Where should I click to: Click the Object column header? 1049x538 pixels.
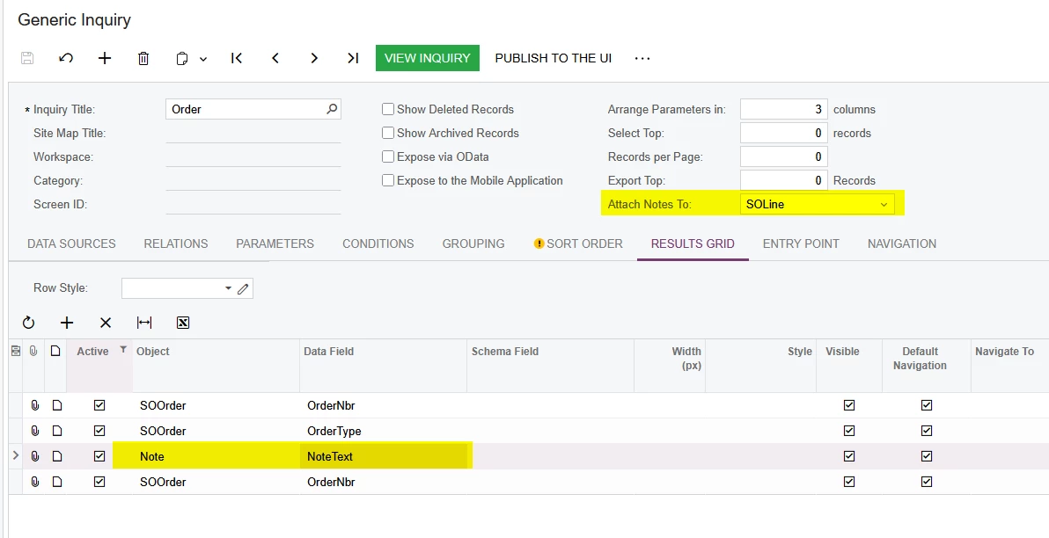click(216, 365)
